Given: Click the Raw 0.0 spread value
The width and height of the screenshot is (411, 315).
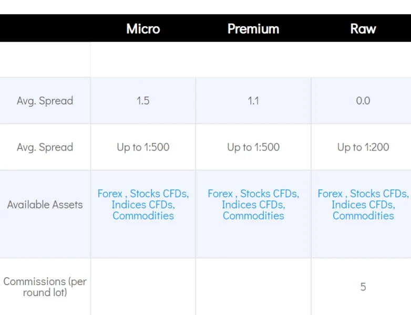Looking at the screenshot, I should (363, 101).
